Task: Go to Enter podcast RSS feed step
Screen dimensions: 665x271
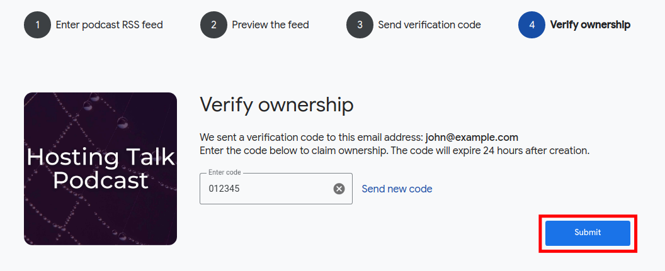Action: [x=109, y=25]
